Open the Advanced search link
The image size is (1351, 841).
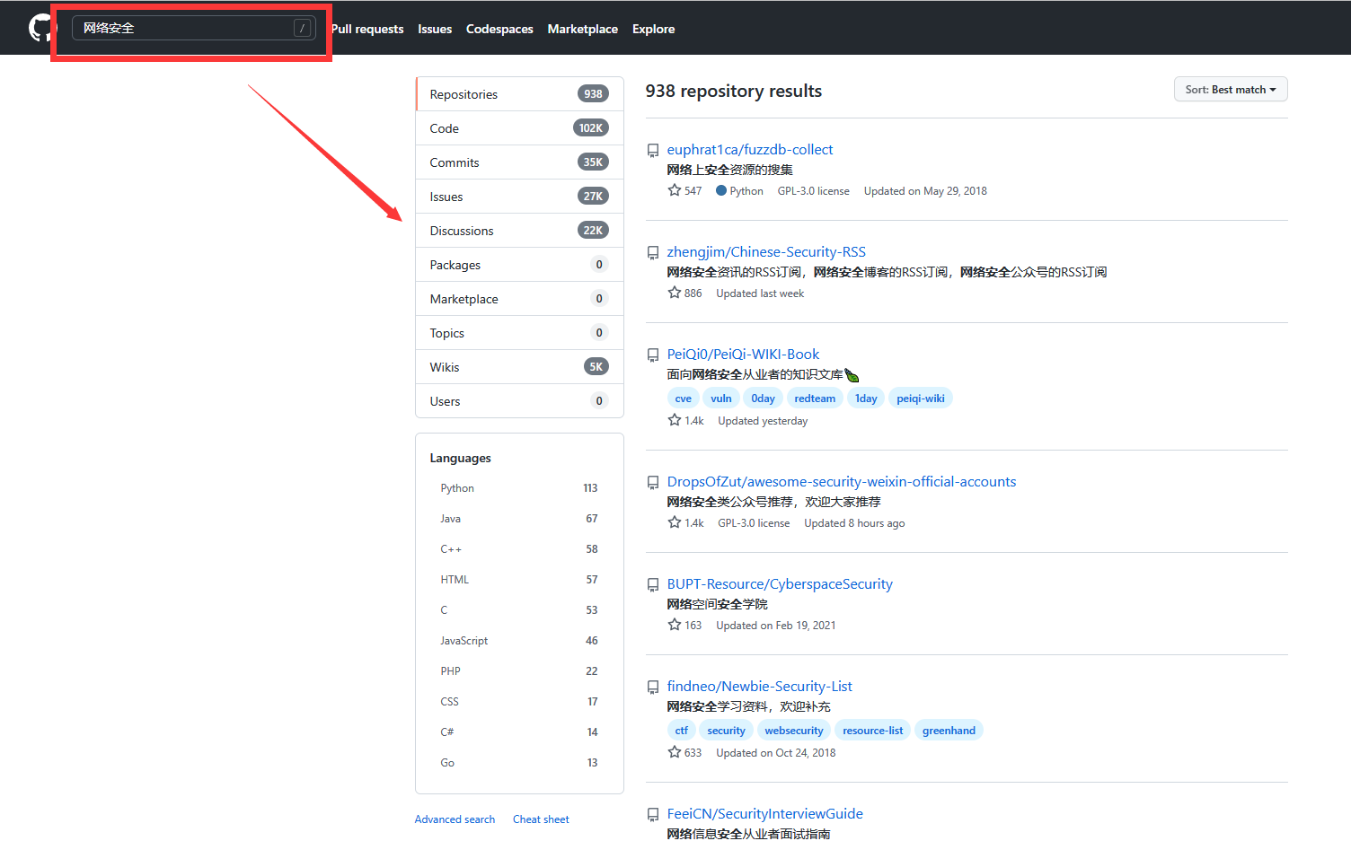455,819
